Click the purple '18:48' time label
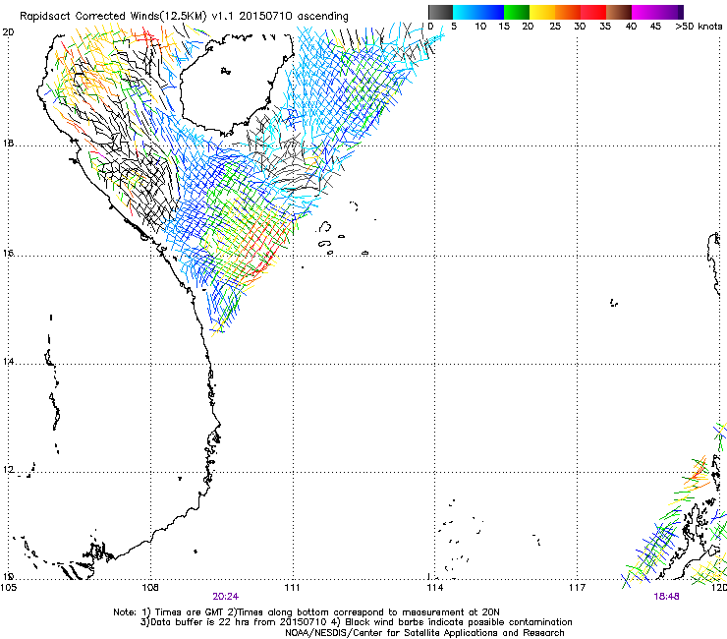This screenshot has width=727, height=639. 666,597
